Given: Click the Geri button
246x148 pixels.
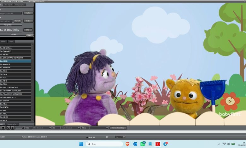Looking at the screenshot, I should tap(29, 35).
